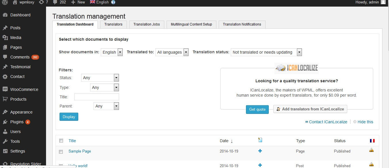Sort the table by the Title column
Viewport: 389px width, 168px height.
pos(72,141)
